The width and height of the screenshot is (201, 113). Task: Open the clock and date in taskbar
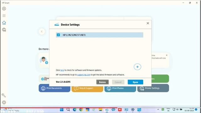[189, 110]
